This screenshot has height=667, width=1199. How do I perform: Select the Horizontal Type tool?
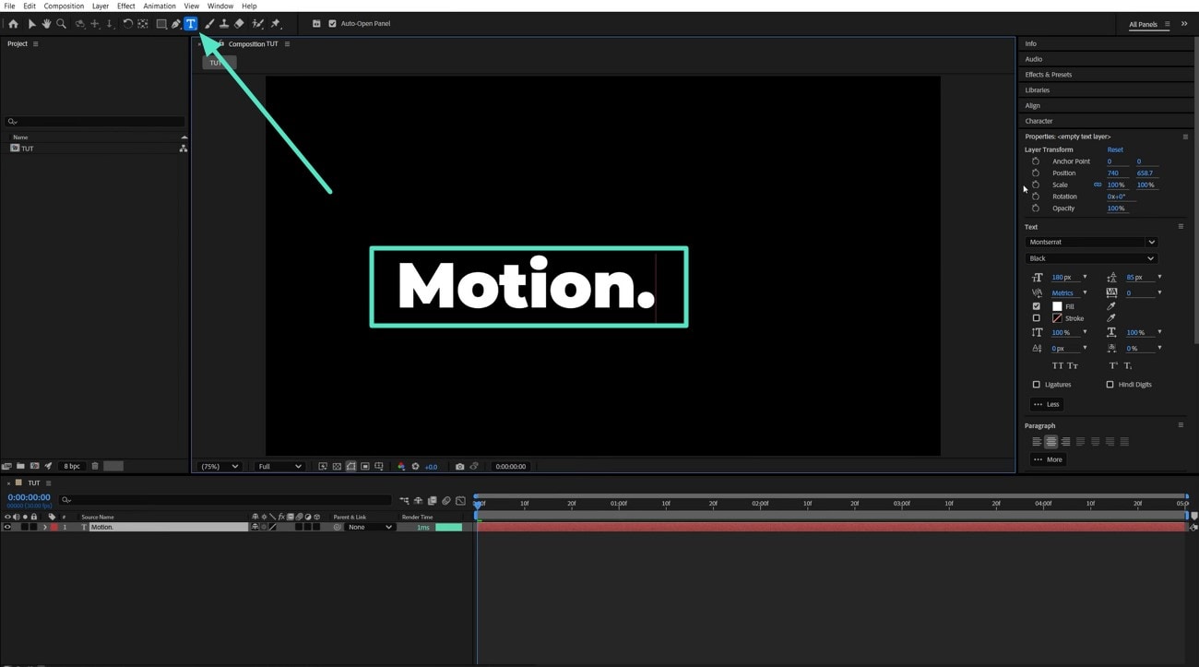coord(191,24)
